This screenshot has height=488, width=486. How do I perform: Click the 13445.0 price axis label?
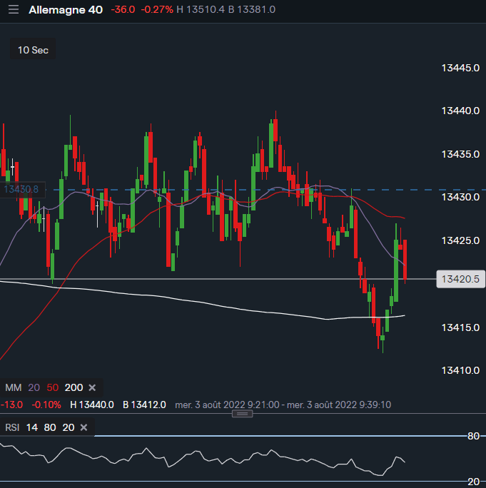coord(460,68)
